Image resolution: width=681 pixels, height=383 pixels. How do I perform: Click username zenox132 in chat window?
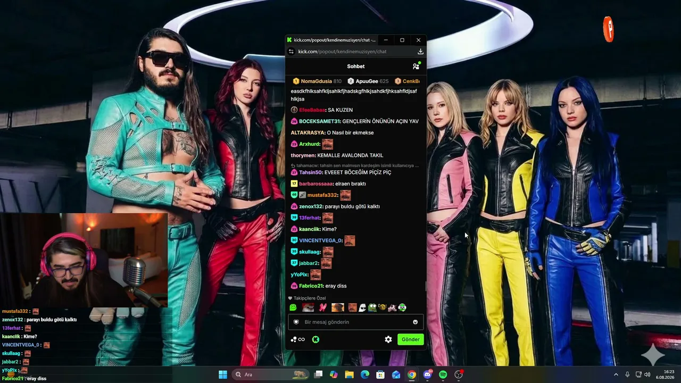[311, 206]
